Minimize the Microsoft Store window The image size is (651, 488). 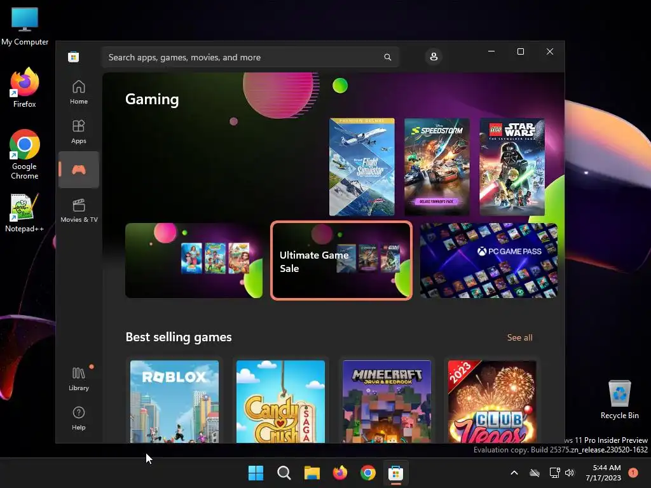point(491,51)
